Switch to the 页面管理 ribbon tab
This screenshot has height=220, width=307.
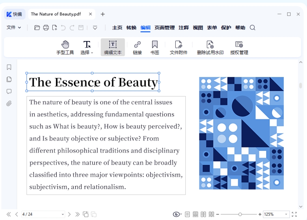coord(164,27)
